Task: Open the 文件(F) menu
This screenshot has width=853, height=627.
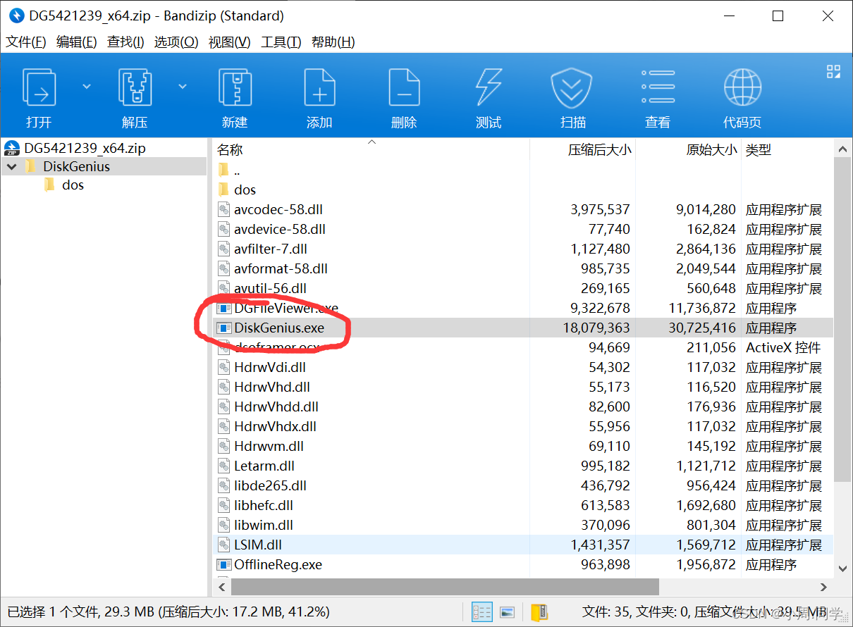Action: click(x=26, y=42)
